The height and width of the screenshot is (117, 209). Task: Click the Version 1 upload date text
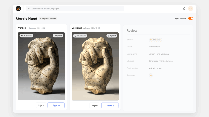(37, 28)
